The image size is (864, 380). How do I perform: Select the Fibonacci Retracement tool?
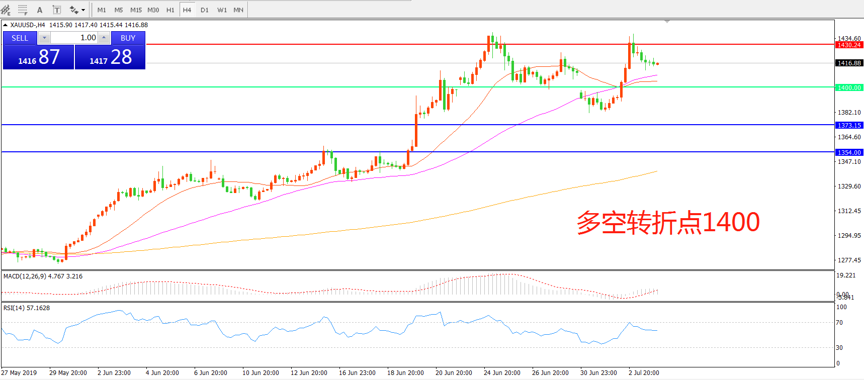[x=23, y=10]
